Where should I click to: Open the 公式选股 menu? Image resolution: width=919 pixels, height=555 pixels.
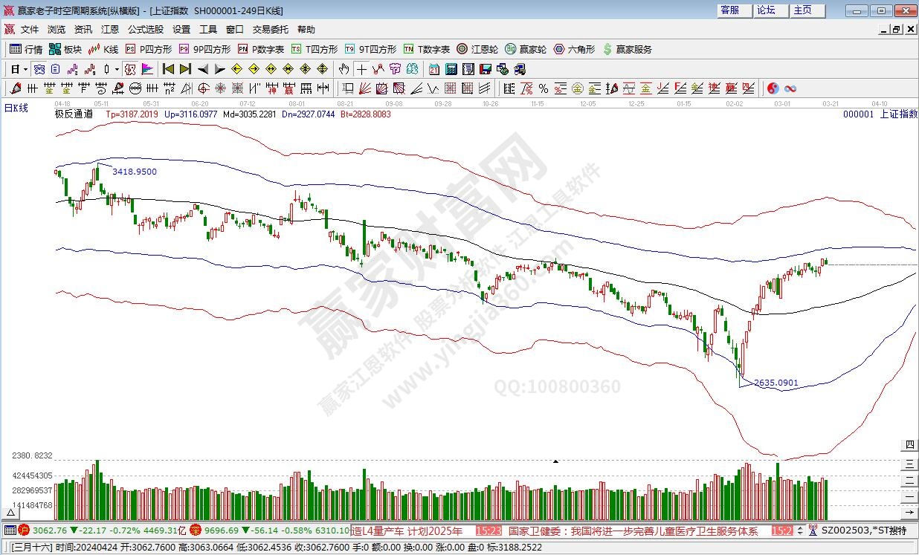tap(145, 30)
